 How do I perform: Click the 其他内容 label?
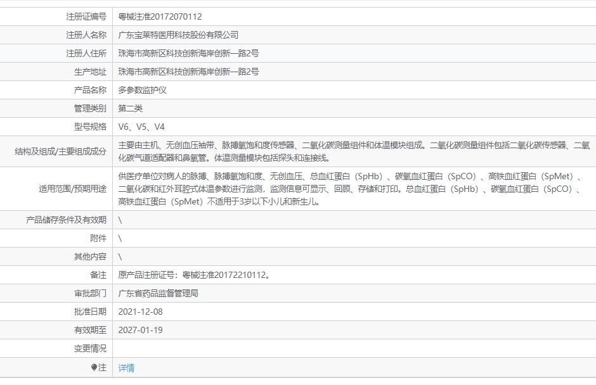[x=90, y=256]
